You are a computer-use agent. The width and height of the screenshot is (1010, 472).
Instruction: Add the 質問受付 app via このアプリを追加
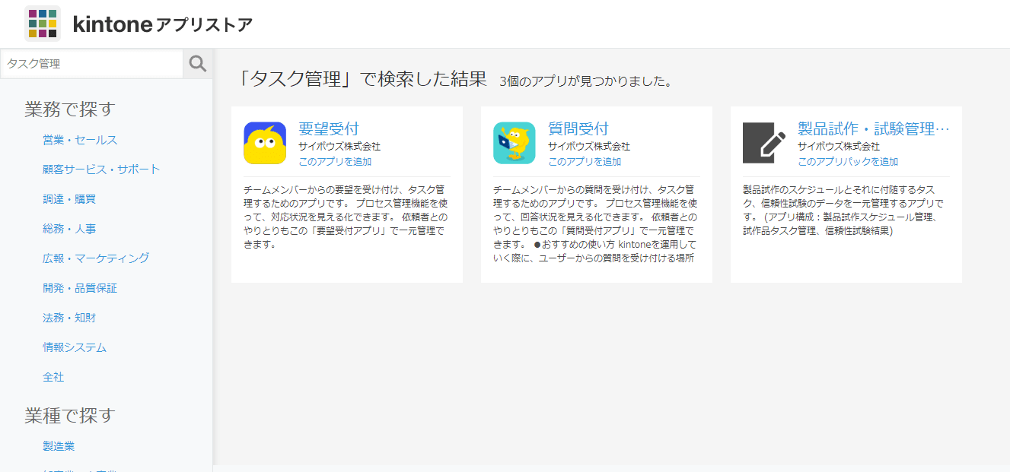585,161
